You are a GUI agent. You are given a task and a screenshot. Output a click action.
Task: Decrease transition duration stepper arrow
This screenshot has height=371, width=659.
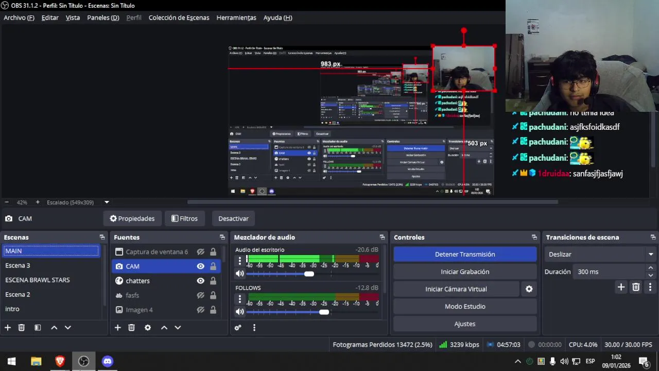[x=651, y=275]
